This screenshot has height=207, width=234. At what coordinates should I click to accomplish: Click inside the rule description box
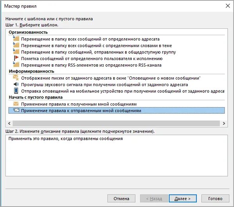click(x=116, y=156)
